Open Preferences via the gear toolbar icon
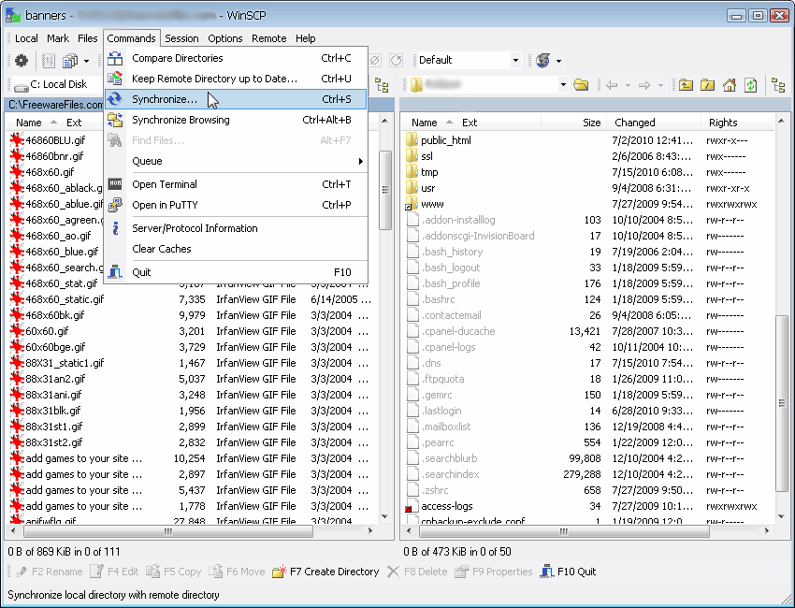 pos(22,61)
